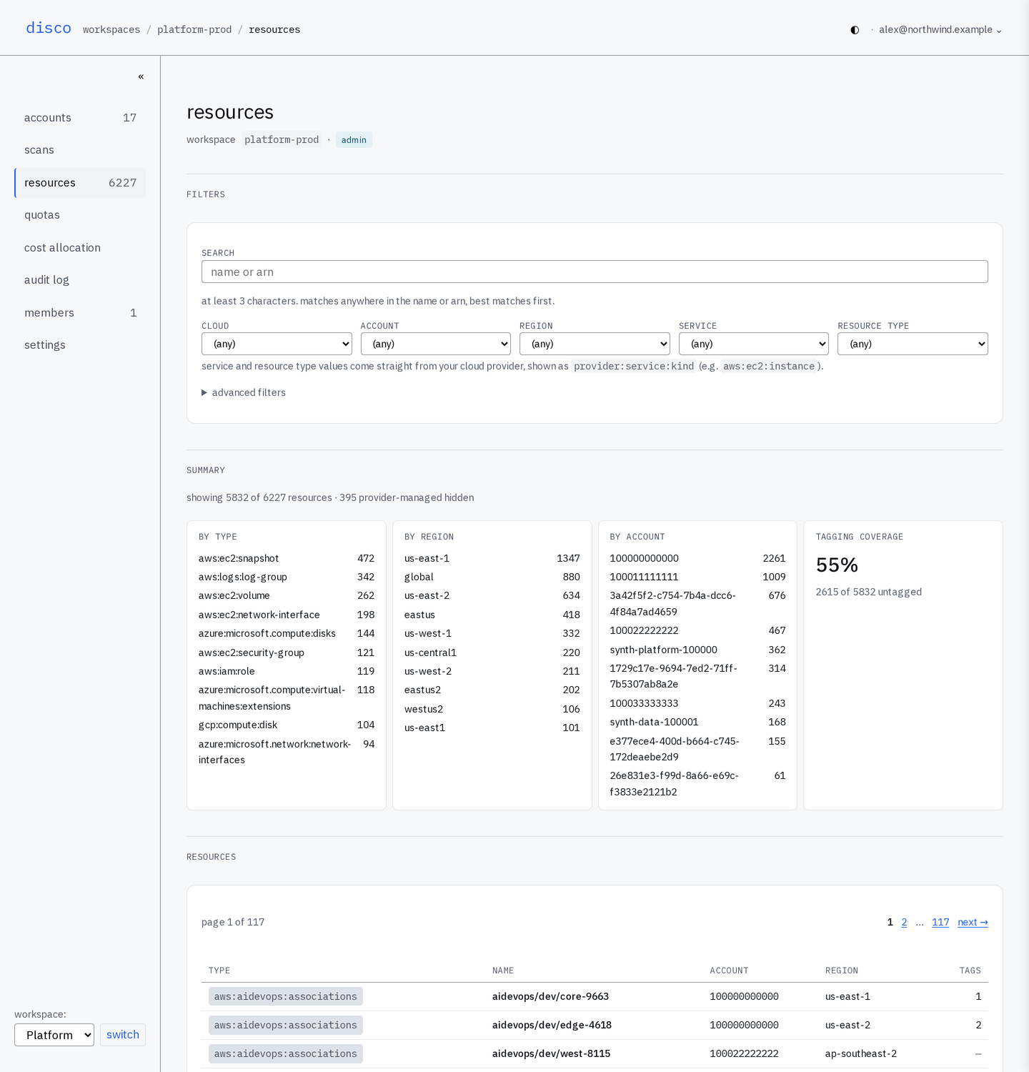Click aws:ec2:snapshot in By Type
Image resolution: width=1029 pixels, height=1072 pixels.
tap(239, 558)
